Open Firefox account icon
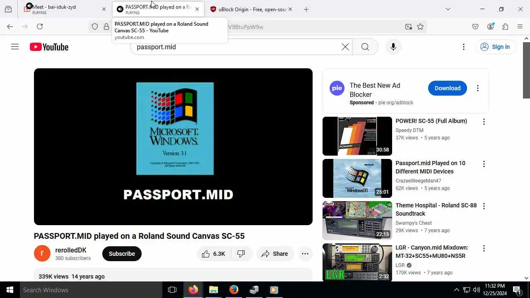The width and height of the screenshot is (530, 298). [491, 26]
